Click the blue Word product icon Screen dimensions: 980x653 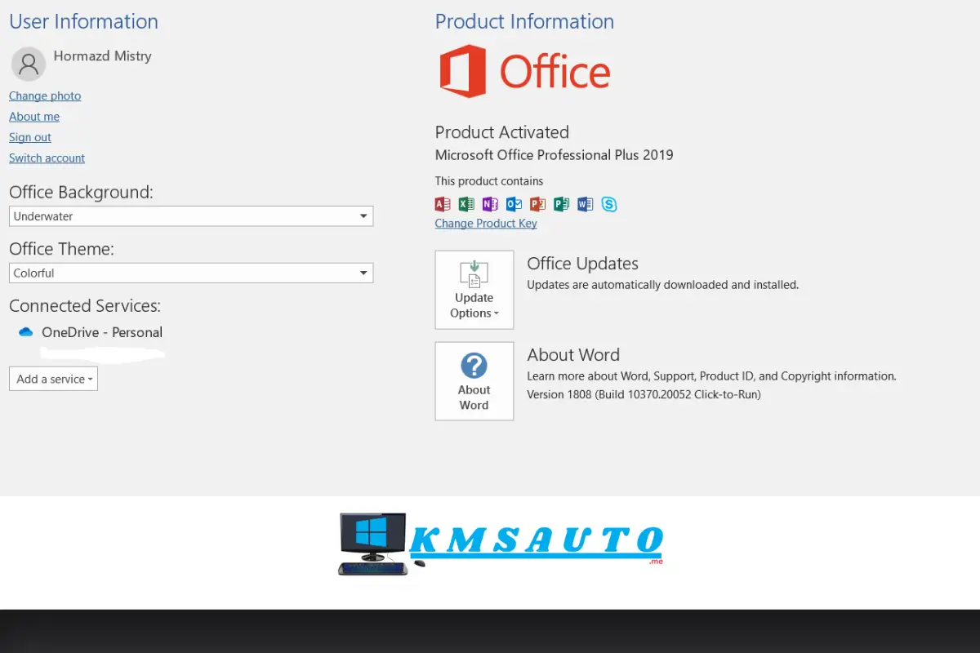(585, 204)
